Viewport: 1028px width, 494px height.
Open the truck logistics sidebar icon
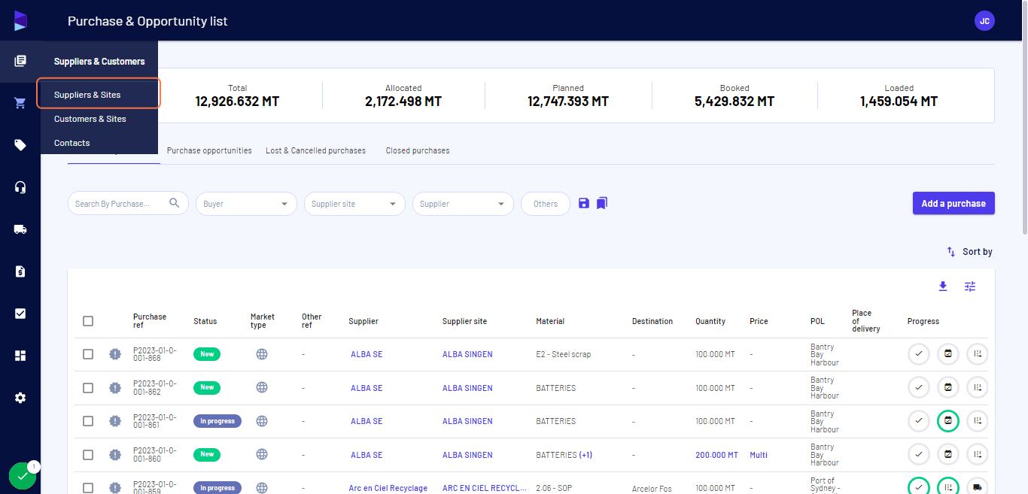coord(20,229)
